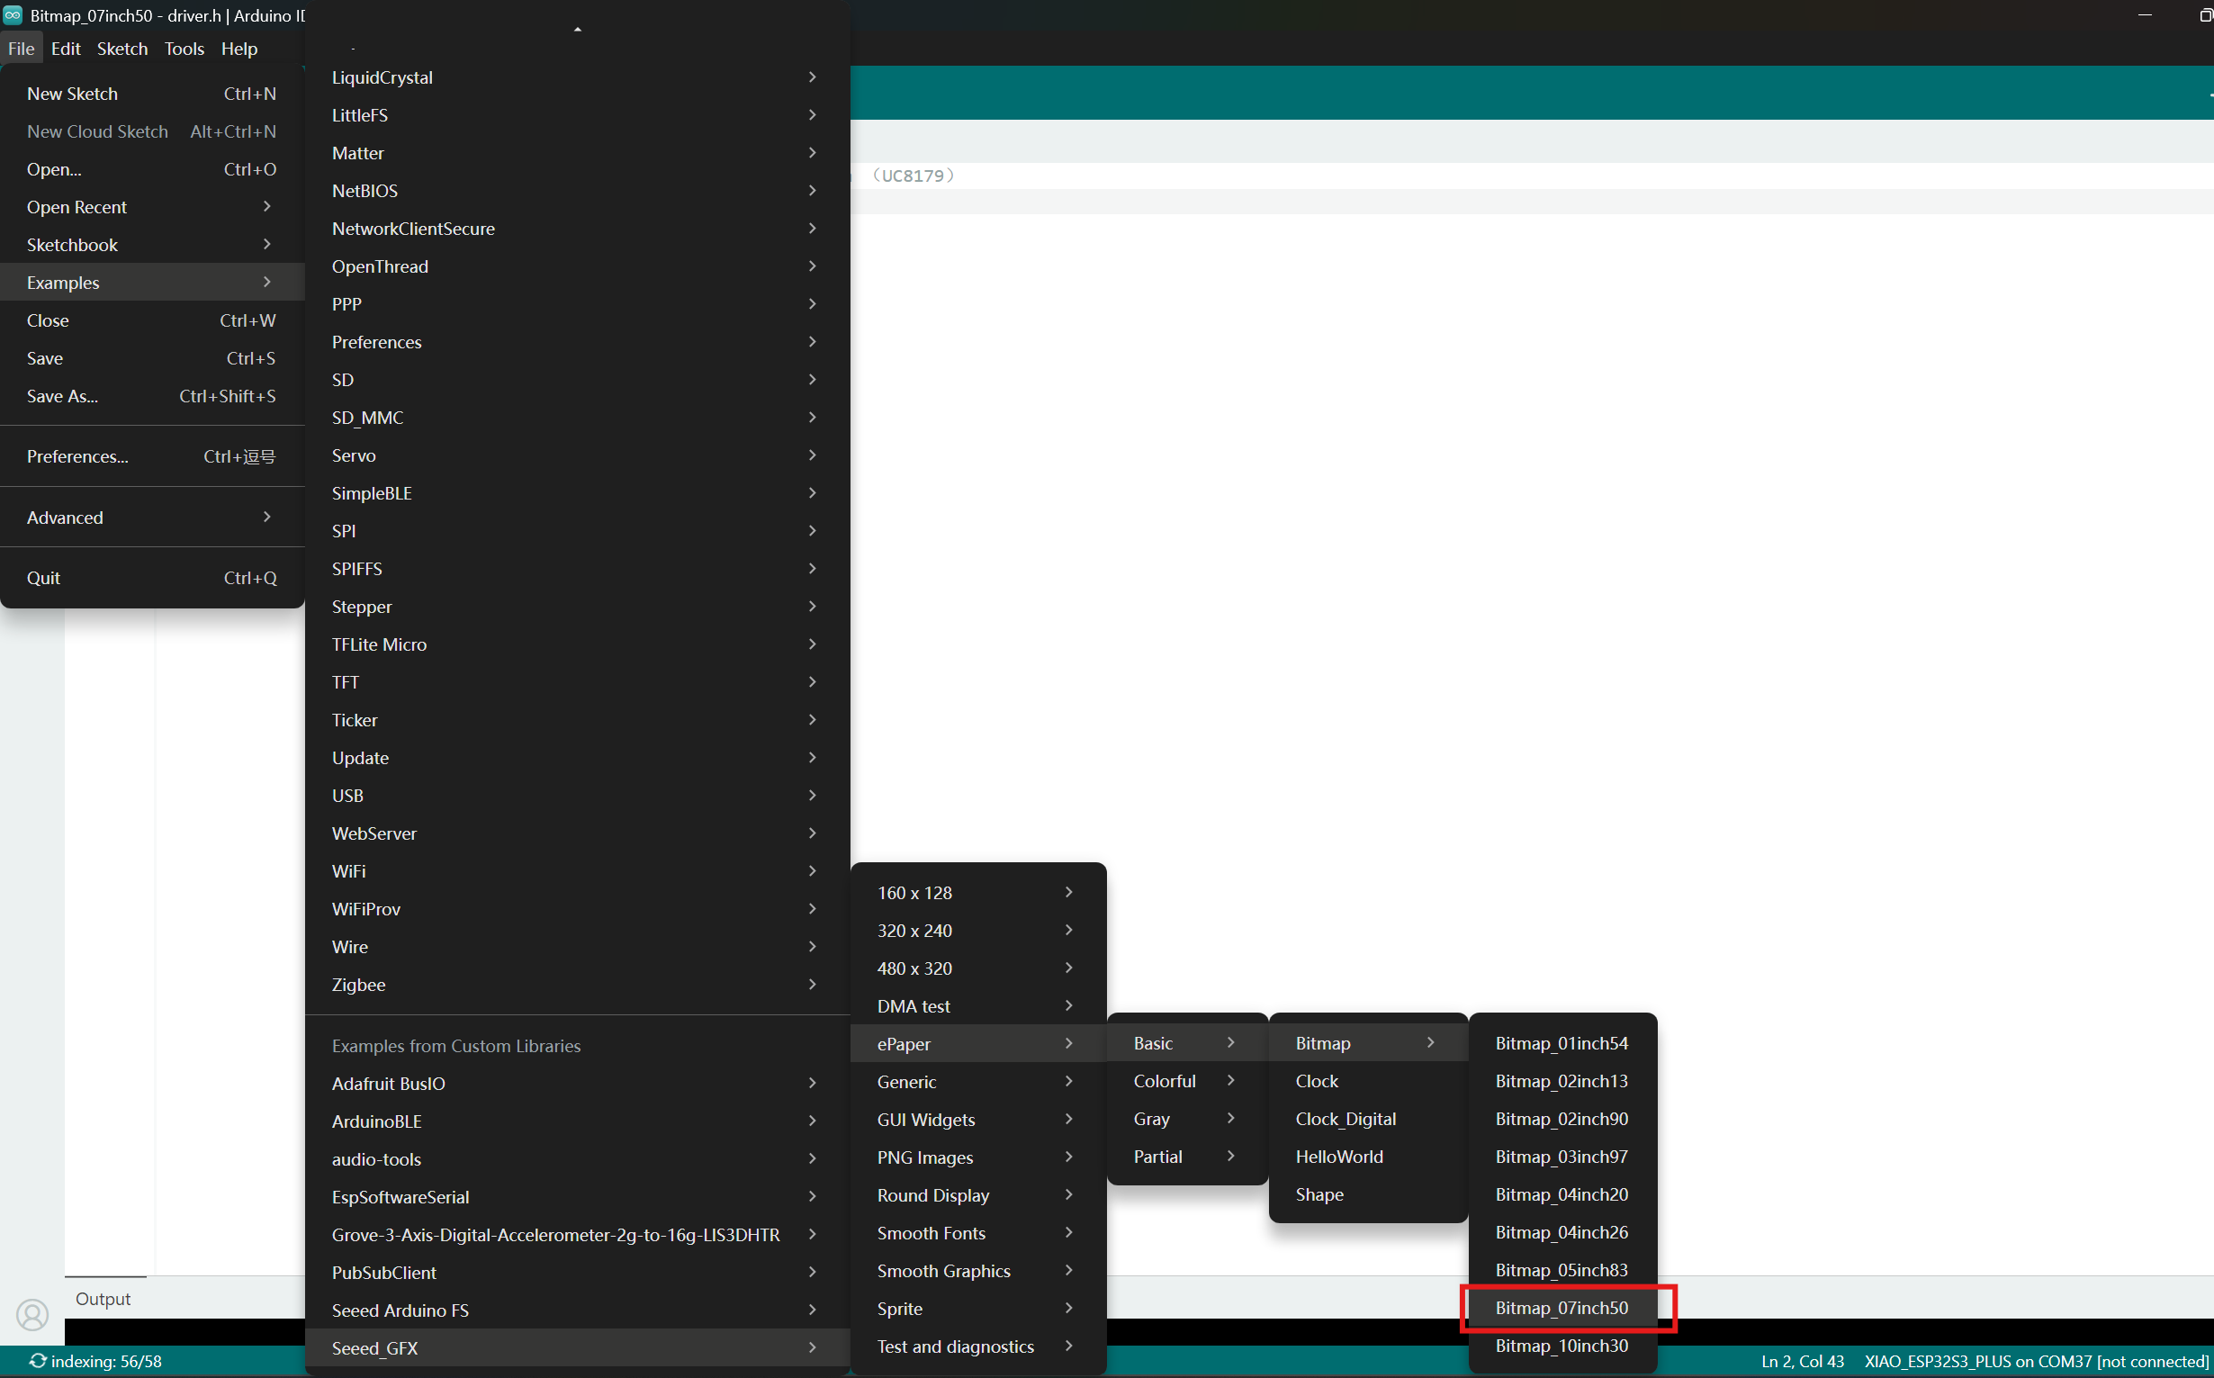Click the indexing sync icon in status bar
The image size is (2214, 1378).
pyautogui.click(x=38, y=1361)
